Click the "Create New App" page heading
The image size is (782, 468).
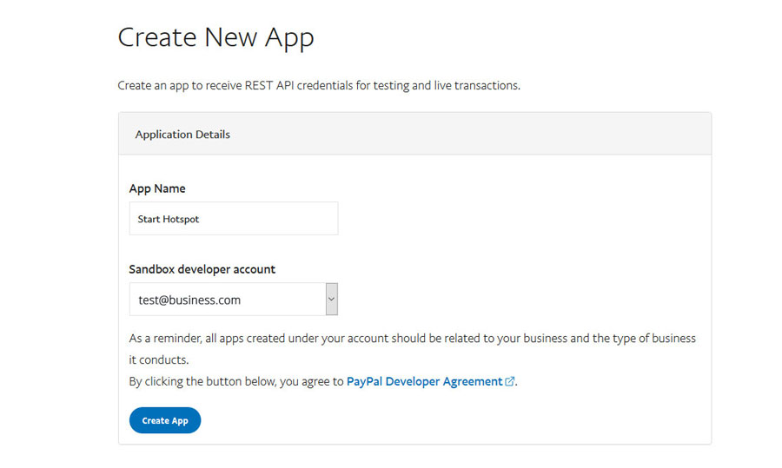click(215, 38)
